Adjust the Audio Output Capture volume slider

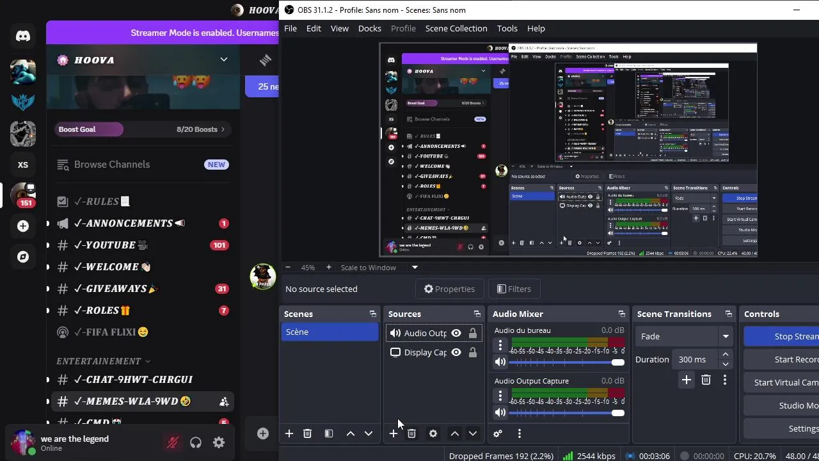(566, 412)
